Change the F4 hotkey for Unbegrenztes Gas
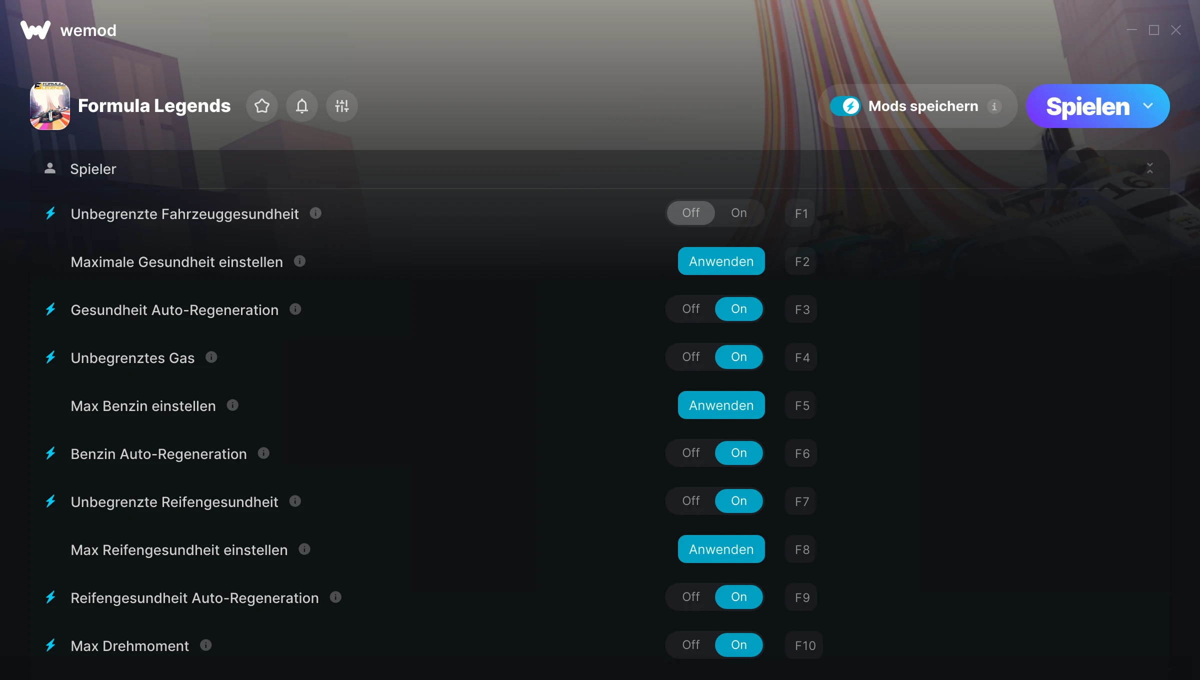 coord(801,357)
